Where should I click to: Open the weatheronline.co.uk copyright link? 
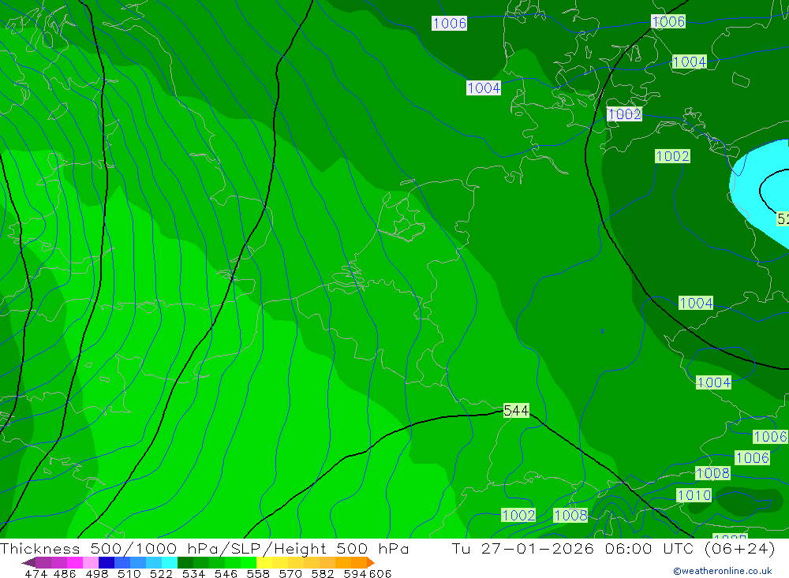pyautogui.click(x=723, y=571)
